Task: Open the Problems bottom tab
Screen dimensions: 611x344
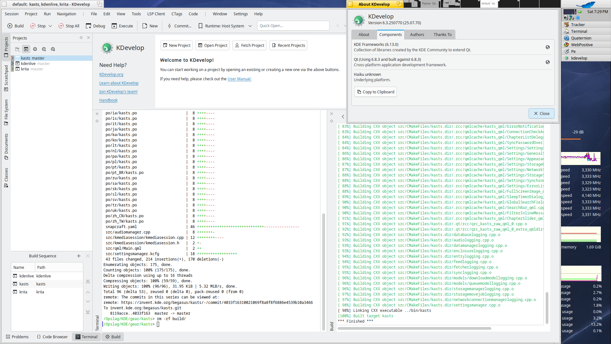Action: (x=17, y=337)
